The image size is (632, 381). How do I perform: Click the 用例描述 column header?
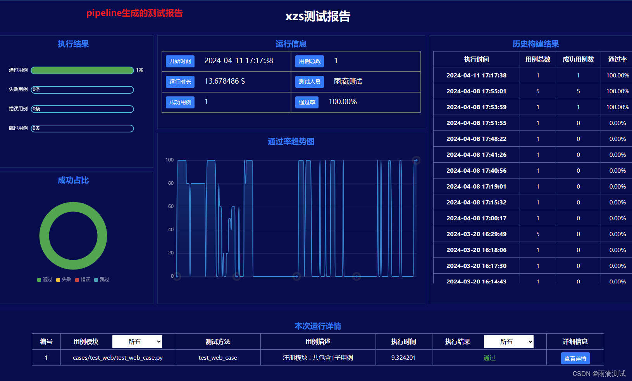(x=318, y=342)
